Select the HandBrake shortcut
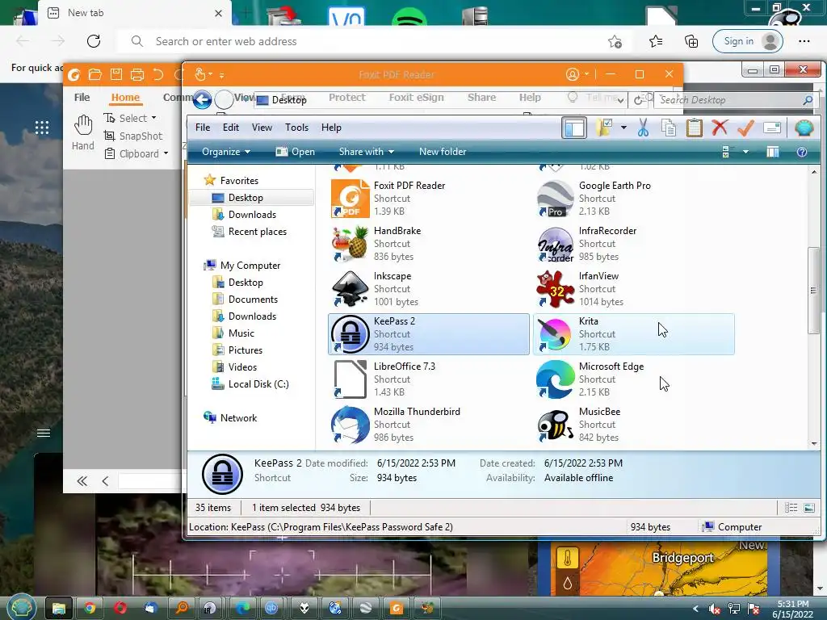Image resolution: width=827 pixels, height=620 pixels. tap(428, 244)
